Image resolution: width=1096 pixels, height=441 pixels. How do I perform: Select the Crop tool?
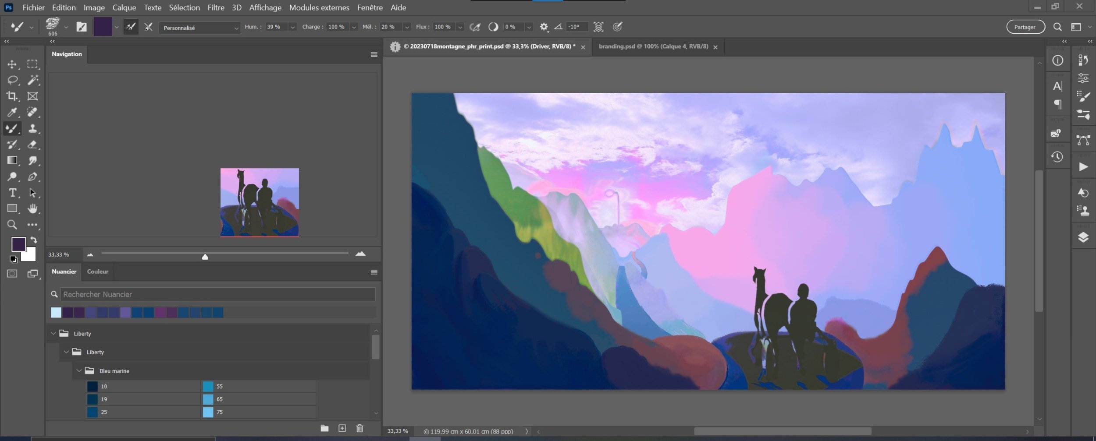pyautogui.click(x=12, y=96)
